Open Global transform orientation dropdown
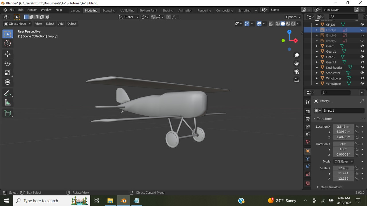Viewport: 367px width, 206px height. coord(129,17)
